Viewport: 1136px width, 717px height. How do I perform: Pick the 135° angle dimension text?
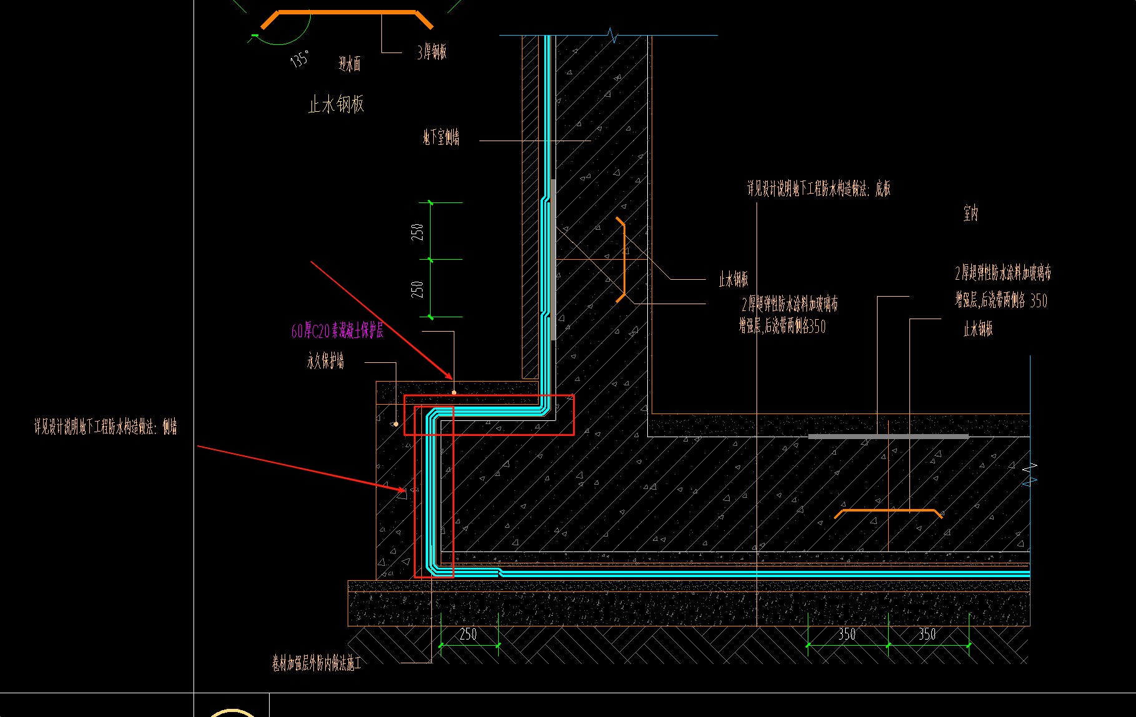click(x=300, y=59)
